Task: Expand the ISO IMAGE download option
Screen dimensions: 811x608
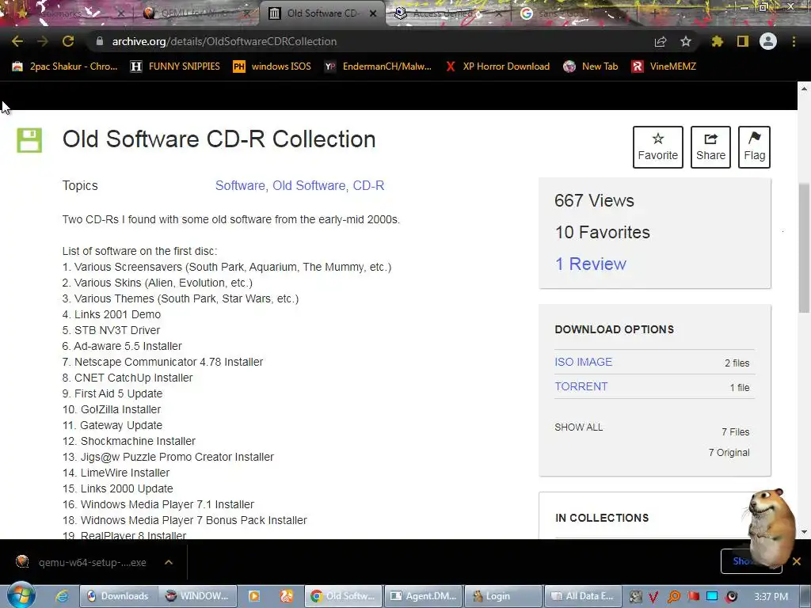Action: point(584,362)
